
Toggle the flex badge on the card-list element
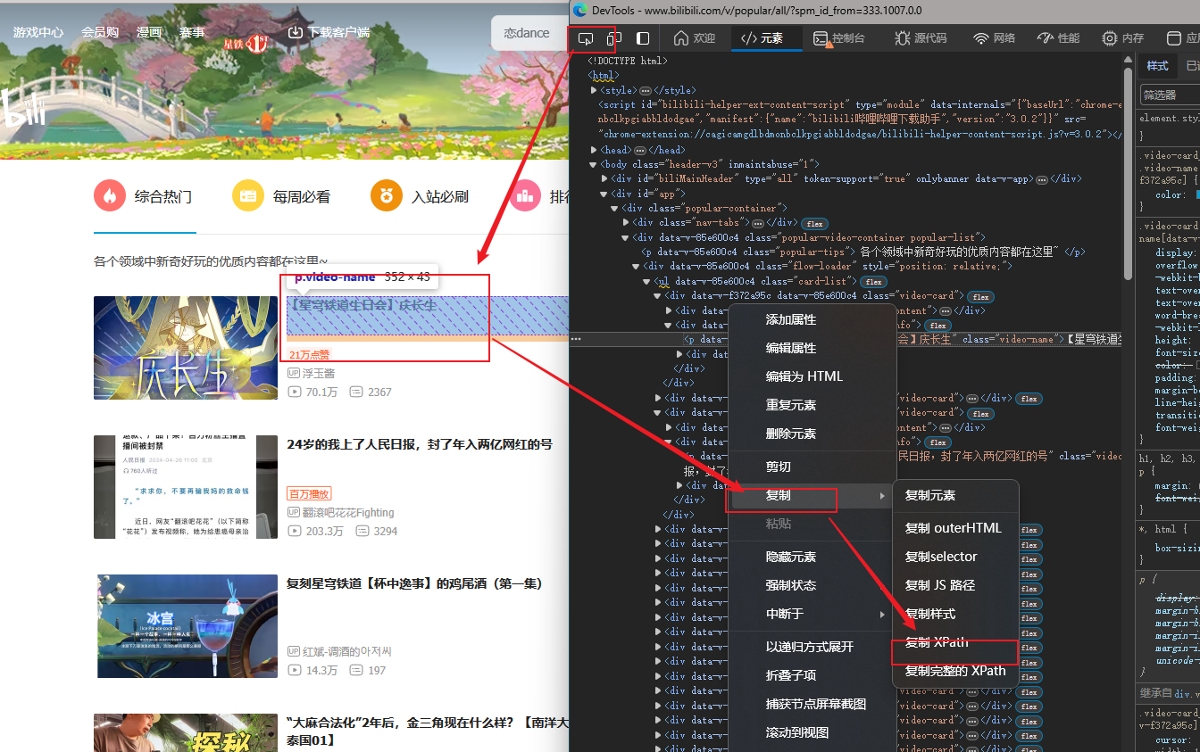(x=872, y=282)
